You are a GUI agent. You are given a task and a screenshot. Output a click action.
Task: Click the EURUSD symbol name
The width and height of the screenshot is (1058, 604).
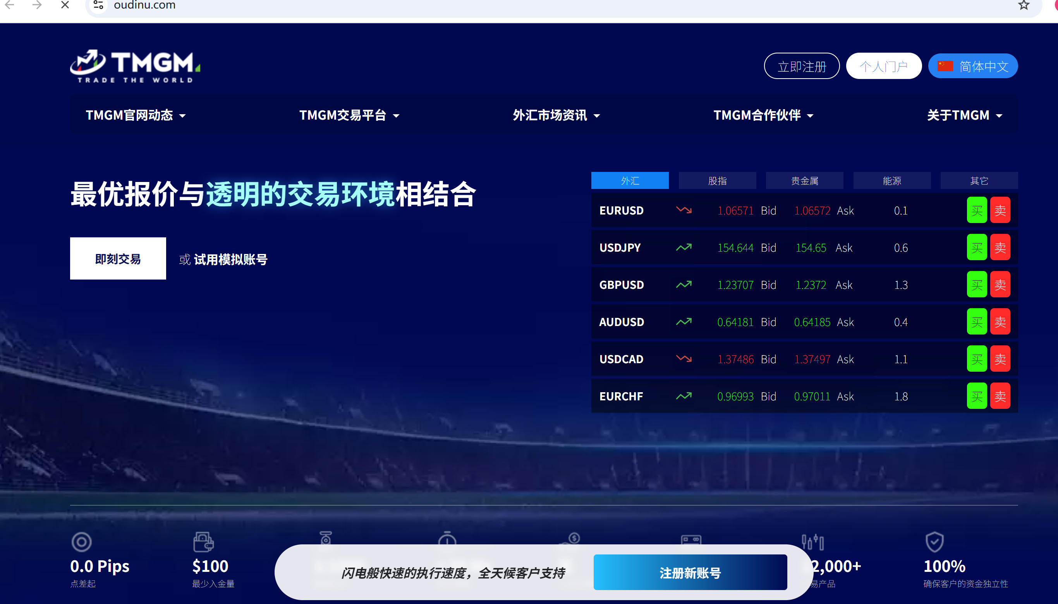(621, 210)
